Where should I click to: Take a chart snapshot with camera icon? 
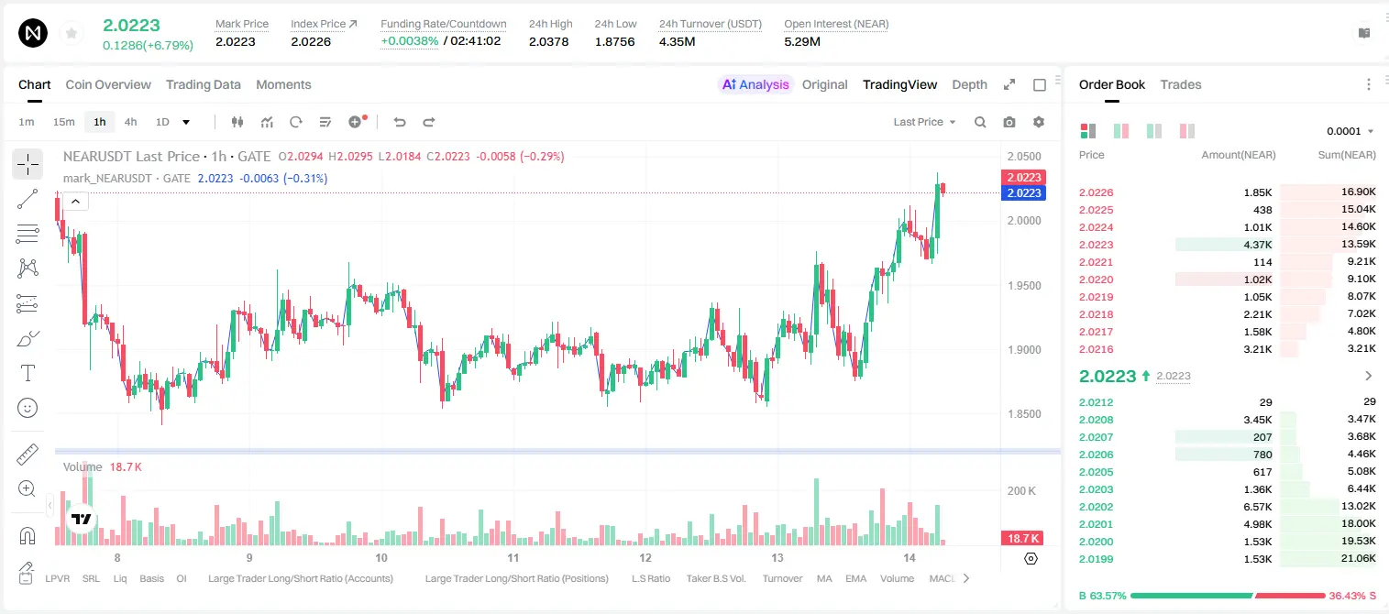pos(1009,122)
